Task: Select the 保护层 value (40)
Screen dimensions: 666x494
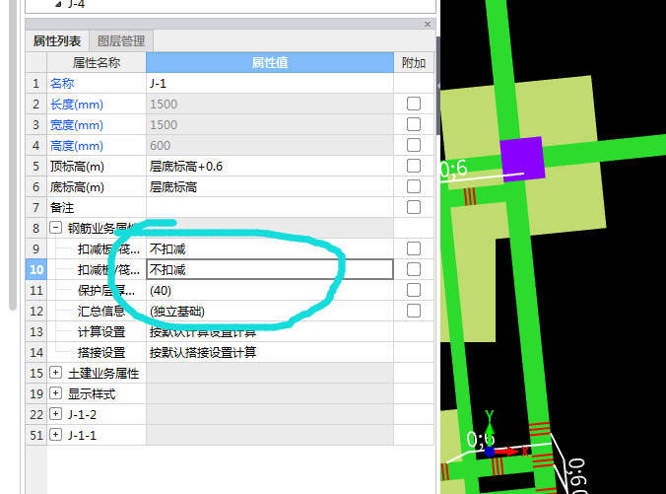Action: (270, 291)
